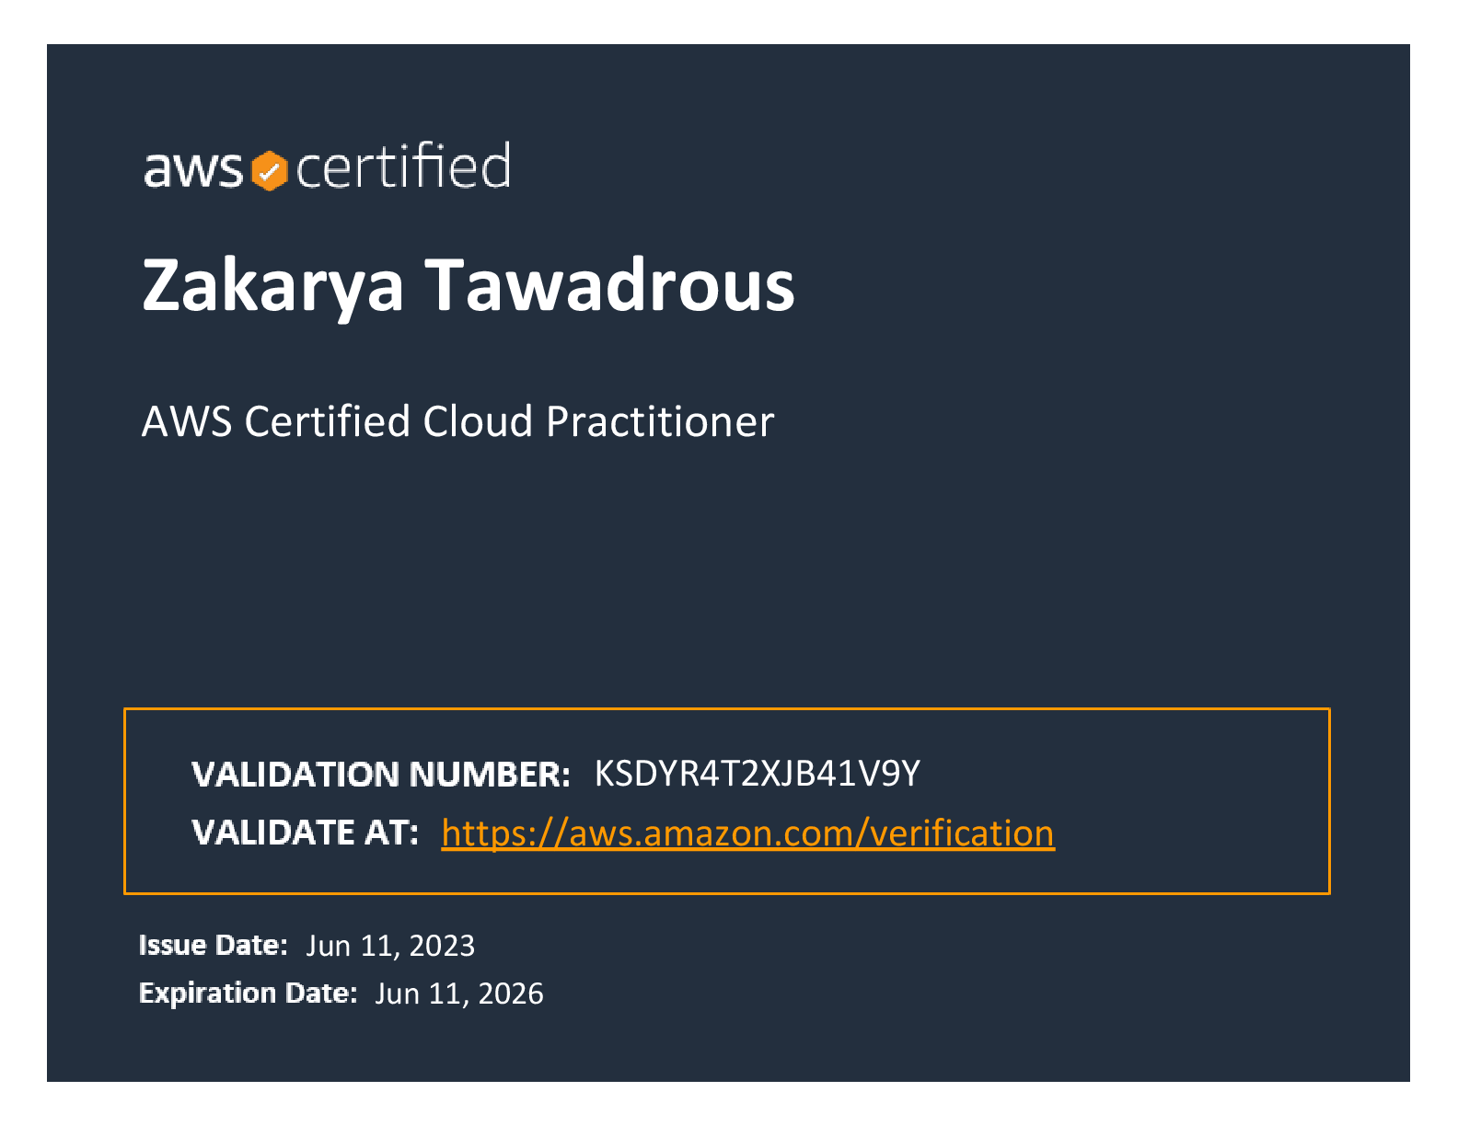Viewport: 1458px width, 1126px height.
Task: Click the word "verification" in the URL
Action: tap(962, 833)
